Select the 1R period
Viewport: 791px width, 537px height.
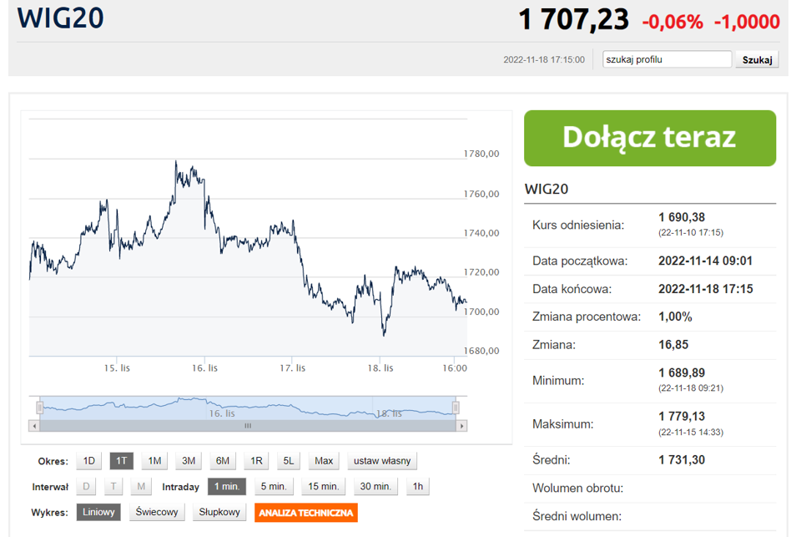coord(256,461)
